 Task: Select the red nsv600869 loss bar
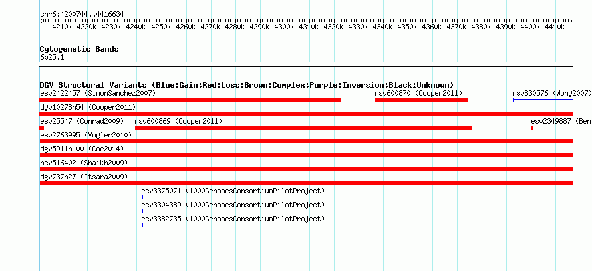(x=303, y=128)
